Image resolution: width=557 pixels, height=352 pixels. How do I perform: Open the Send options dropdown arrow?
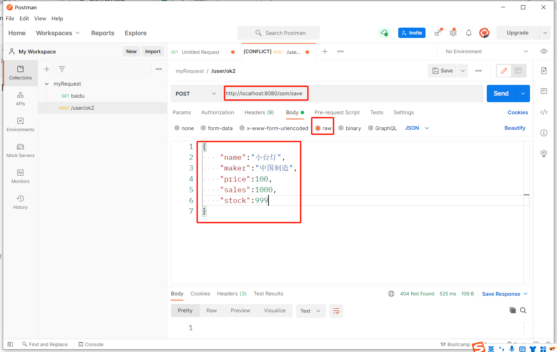523,94
